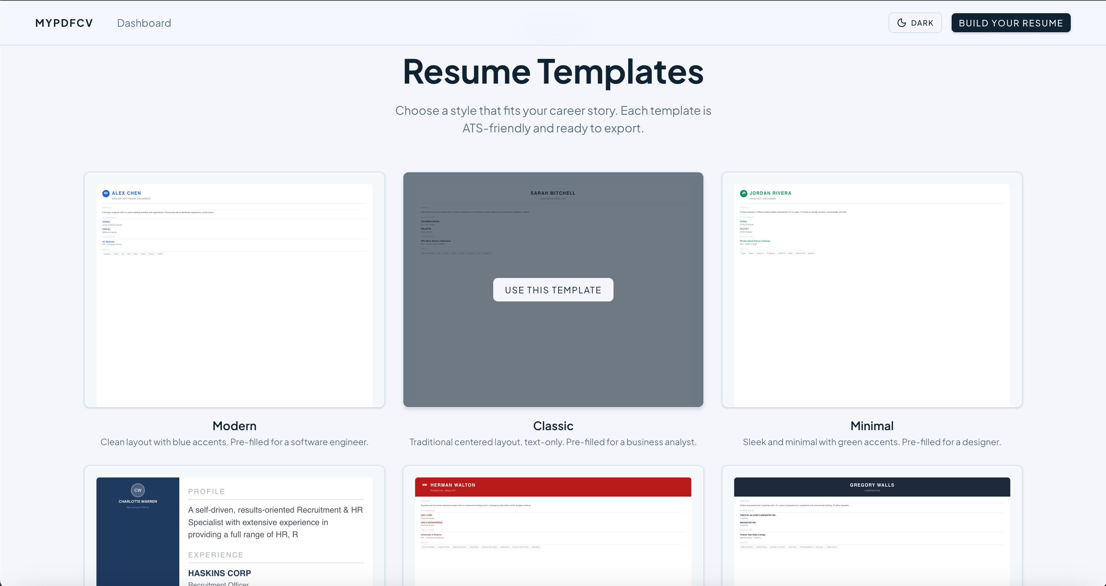Screen dimensions: 1106x586
Task: Select the Herman Walton red header template
Action: 553,526
